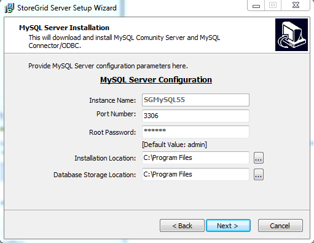Click the 'MySQL Server Installation' header title

click(x=64, y=28)
